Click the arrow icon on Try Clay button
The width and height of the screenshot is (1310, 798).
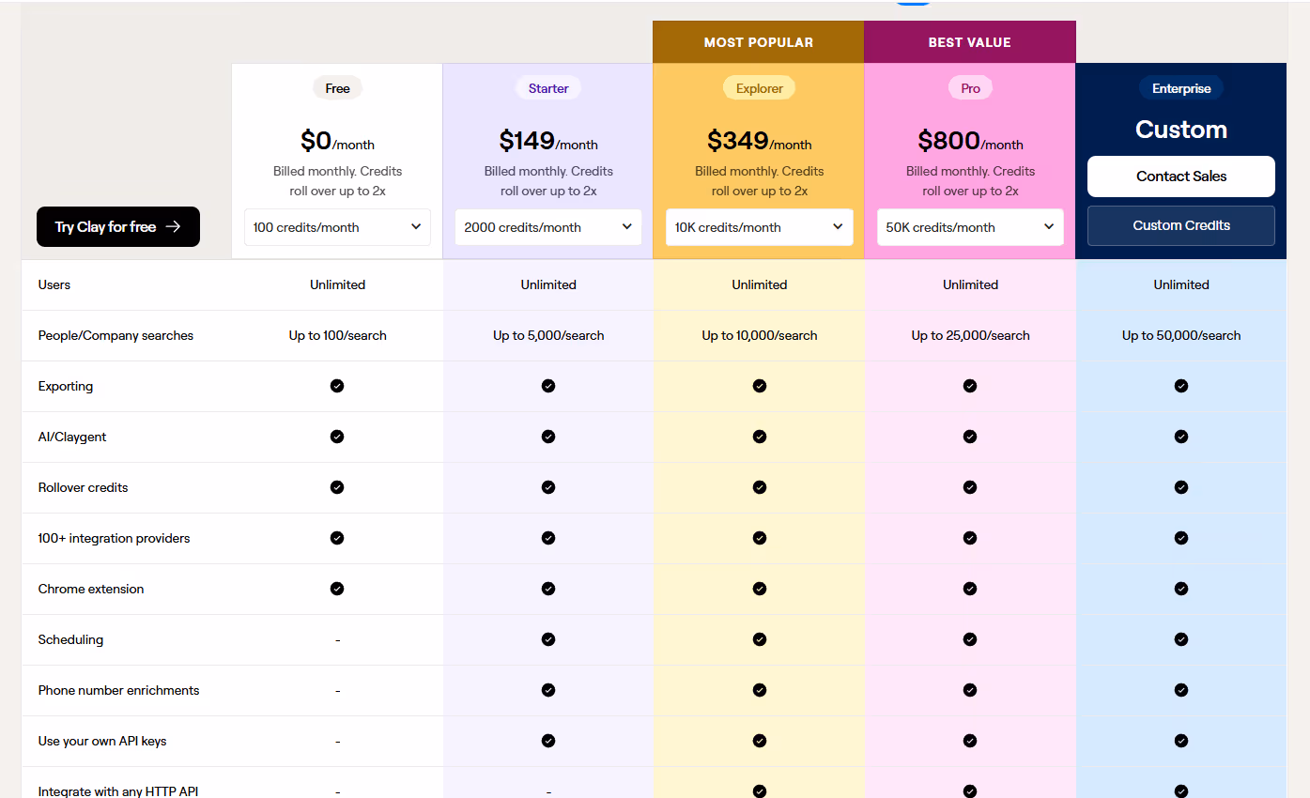(175, 226)
